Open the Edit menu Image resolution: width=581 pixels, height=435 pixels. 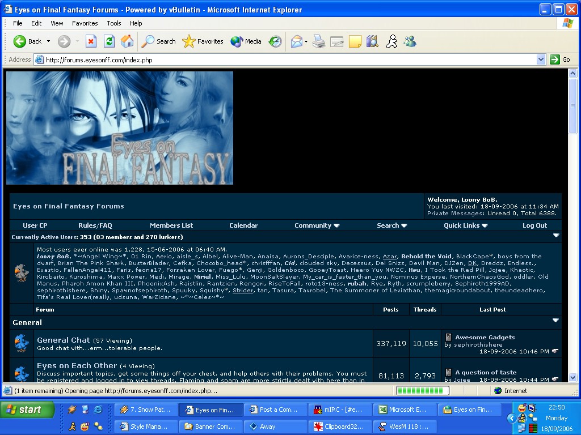coord(36,23)
